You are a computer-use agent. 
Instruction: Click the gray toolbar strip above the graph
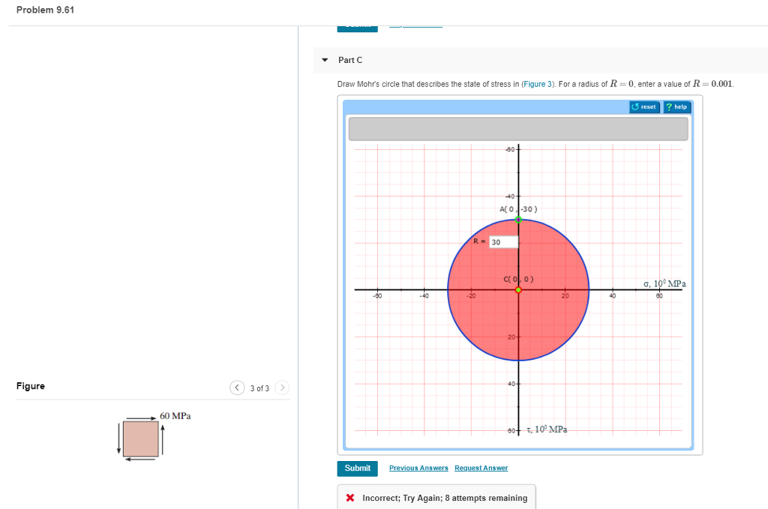point(517,128)
